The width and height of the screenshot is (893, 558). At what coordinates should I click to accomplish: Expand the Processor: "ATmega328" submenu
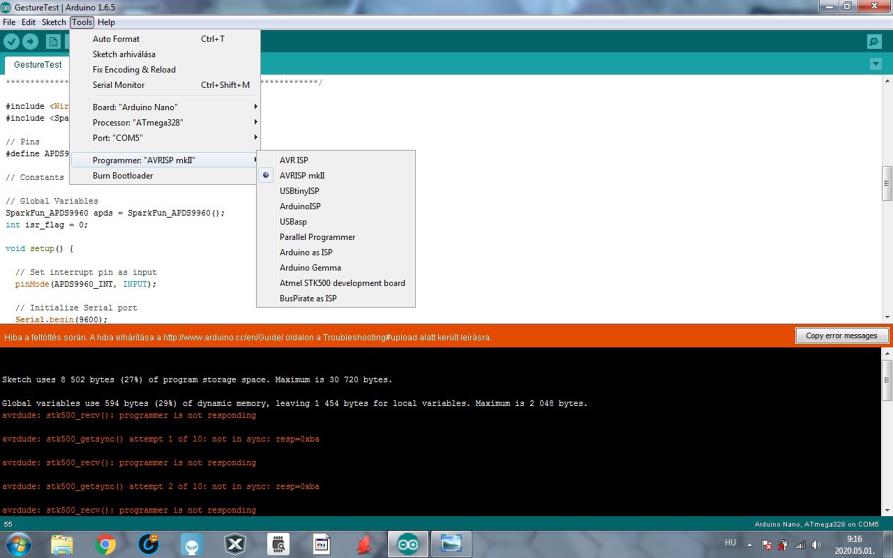click(x=165, y=123)
